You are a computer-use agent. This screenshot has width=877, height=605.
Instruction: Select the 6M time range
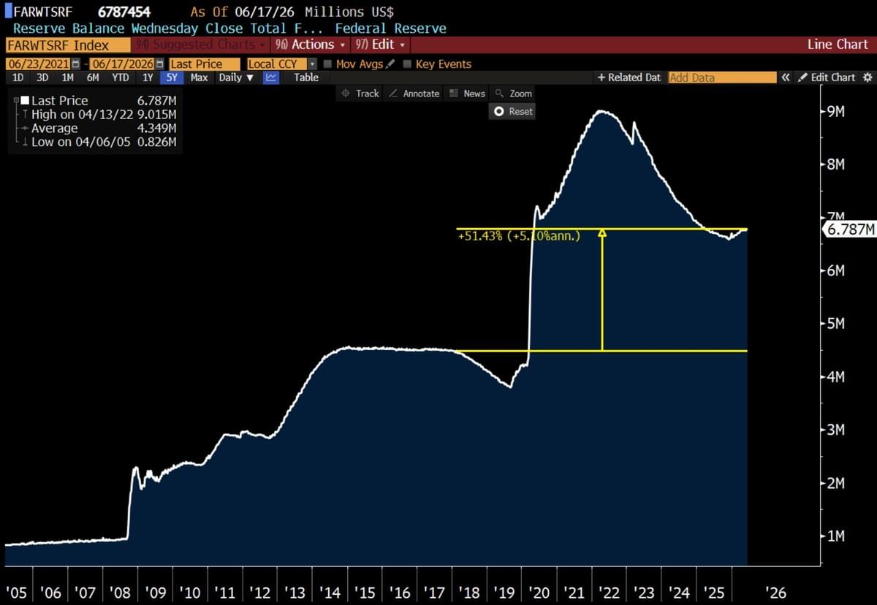(92, 77)
